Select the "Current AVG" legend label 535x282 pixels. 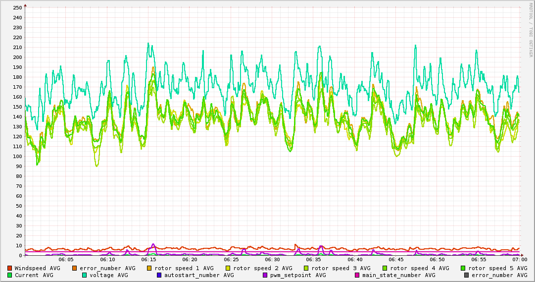pyautogui.click(x=34, y=275)
